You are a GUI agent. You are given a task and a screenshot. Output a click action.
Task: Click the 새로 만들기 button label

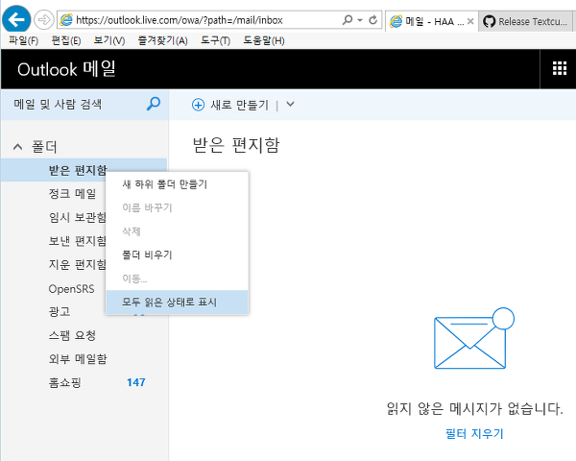239,105
